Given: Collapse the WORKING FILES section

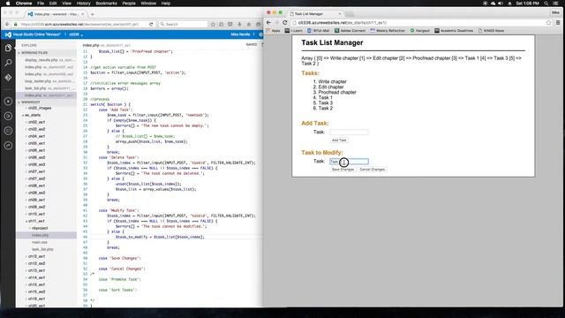Looking at the screenshot, I should pos(34,53).
